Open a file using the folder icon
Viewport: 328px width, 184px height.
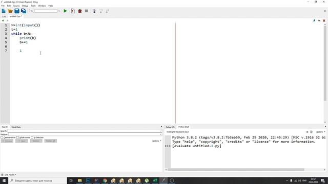[10, 11]
